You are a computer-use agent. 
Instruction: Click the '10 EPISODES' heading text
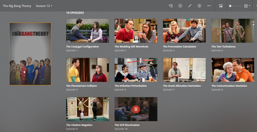click(x=75, y=13)
